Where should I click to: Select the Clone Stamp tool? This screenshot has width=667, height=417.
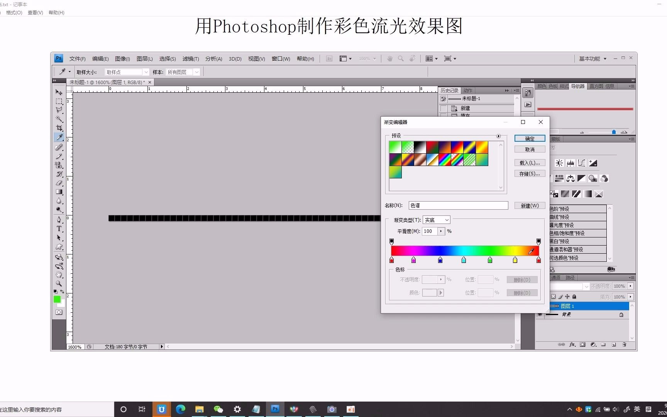[x=59, y=165]
